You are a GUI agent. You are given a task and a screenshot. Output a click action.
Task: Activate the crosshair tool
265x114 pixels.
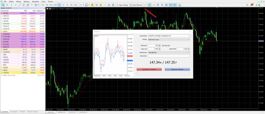tap(7, 5)
